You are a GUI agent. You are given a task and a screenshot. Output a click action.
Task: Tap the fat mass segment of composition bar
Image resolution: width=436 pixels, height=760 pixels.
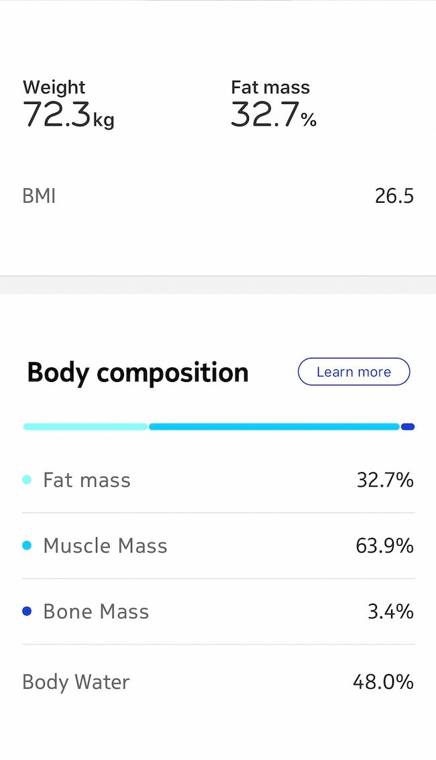[85, 426]
